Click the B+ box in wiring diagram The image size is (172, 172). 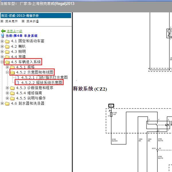point(111,106)
